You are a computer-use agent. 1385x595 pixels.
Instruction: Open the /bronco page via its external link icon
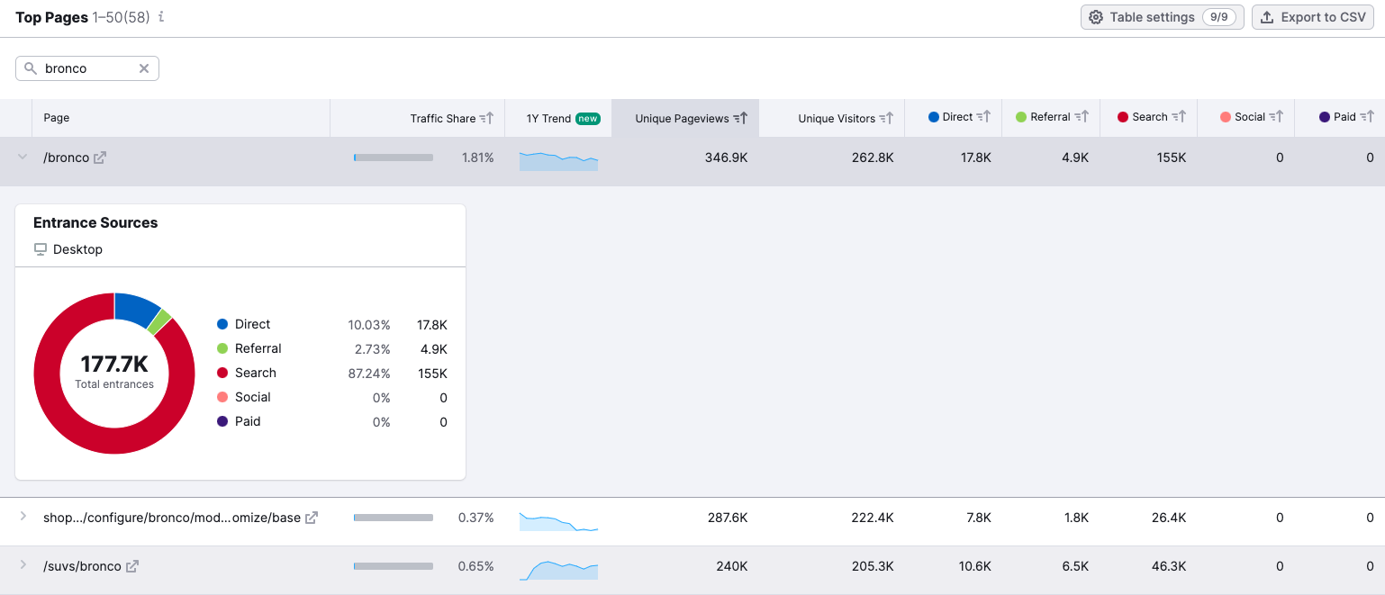[x=100, y=157]
